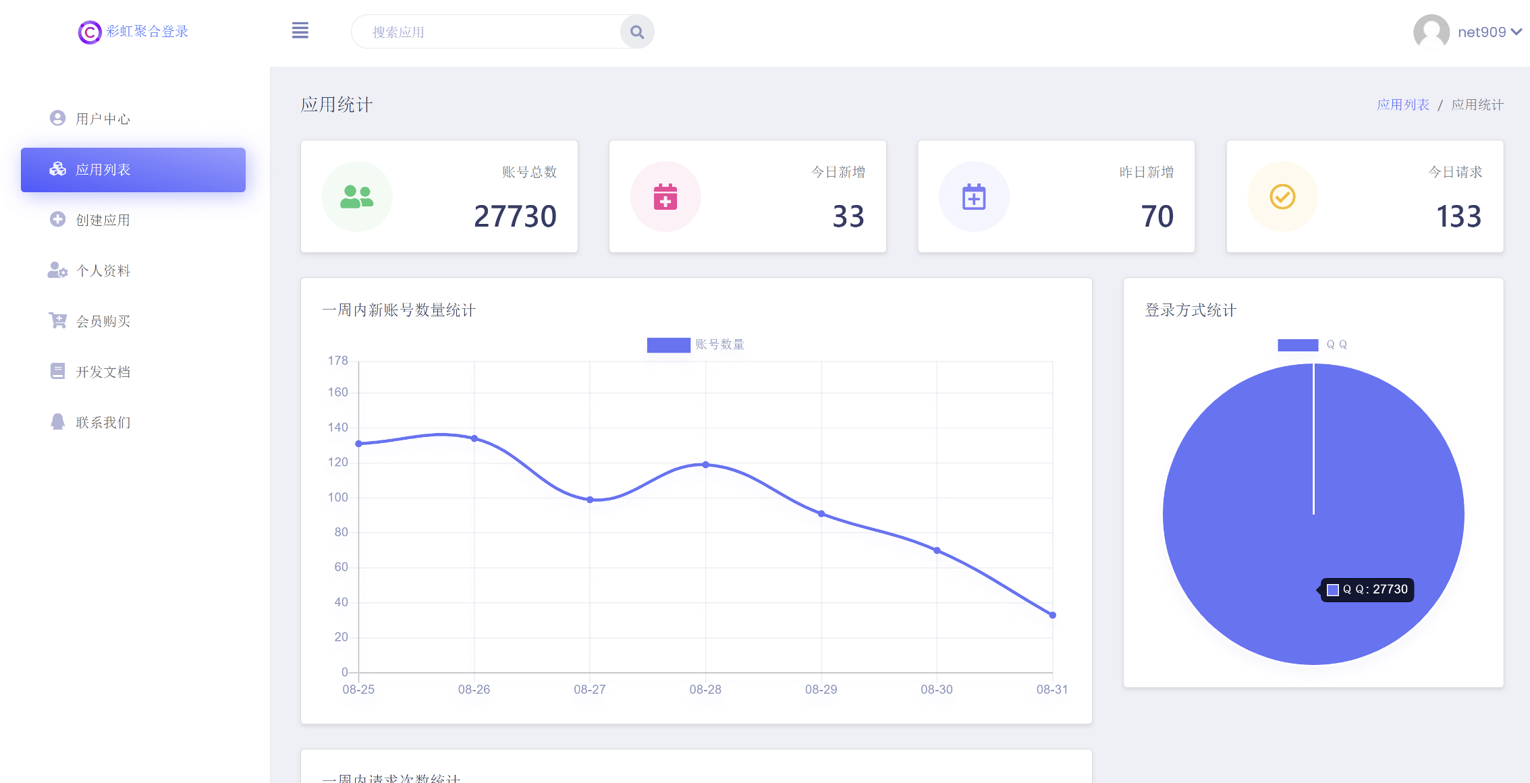
Task: Click the hamburger menu icon
Action: pos(300,31)
